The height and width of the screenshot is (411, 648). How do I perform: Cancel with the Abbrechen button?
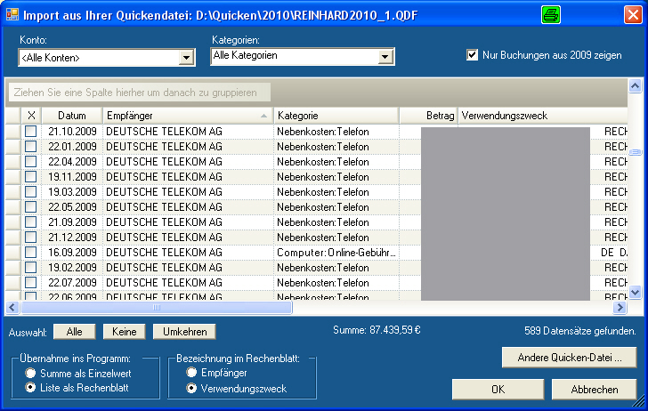tap(595, 389)
